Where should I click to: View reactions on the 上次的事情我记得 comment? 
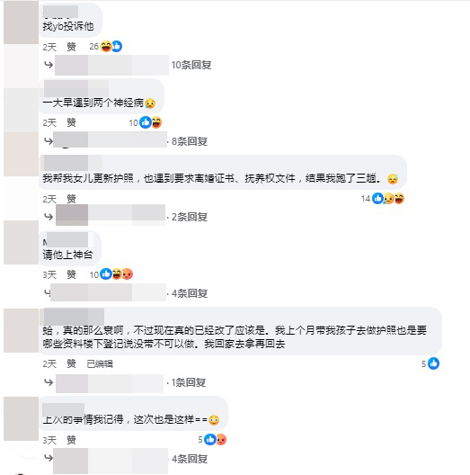tap(212, 439)
